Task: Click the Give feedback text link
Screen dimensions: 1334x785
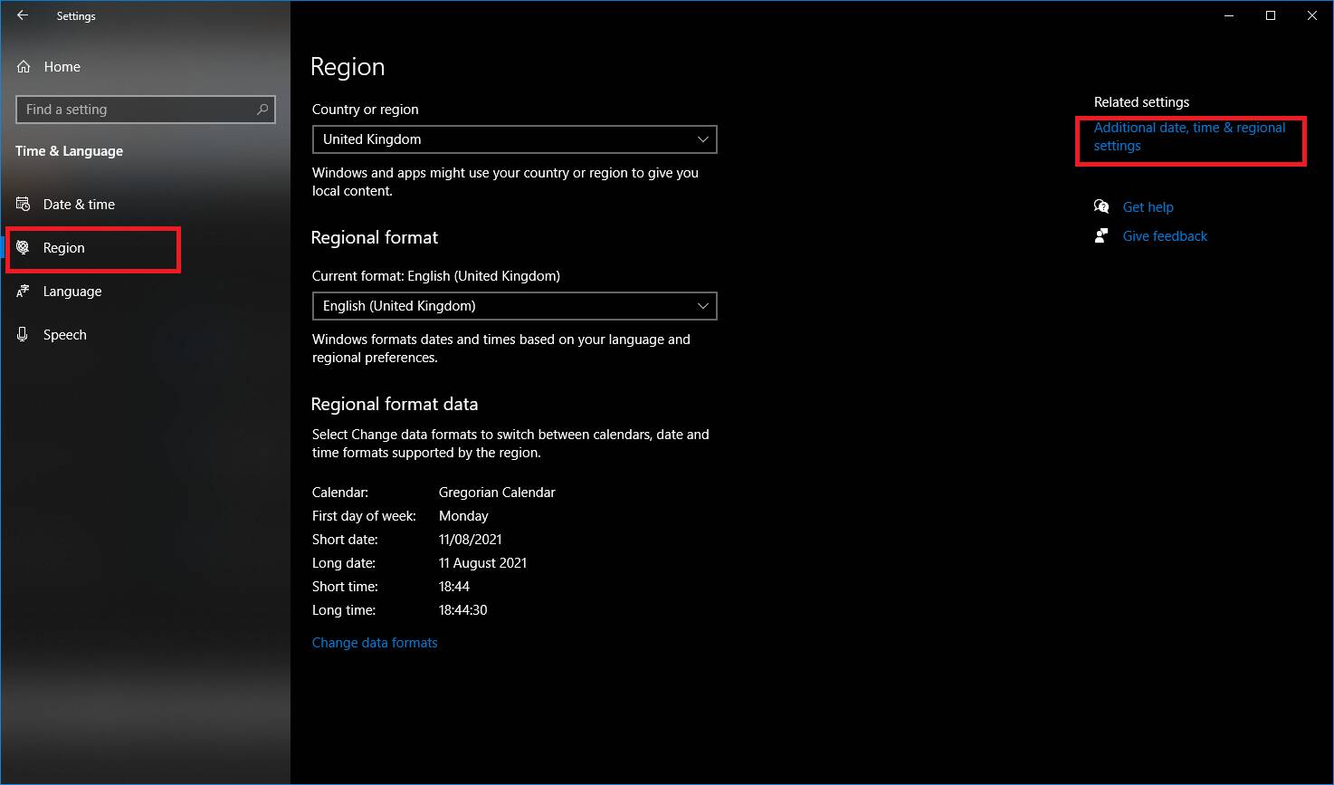Action: [x=1165, y=236]
